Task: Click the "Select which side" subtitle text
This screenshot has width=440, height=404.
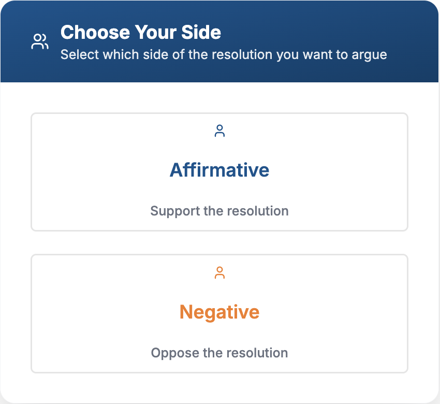Action: point(224,54)
